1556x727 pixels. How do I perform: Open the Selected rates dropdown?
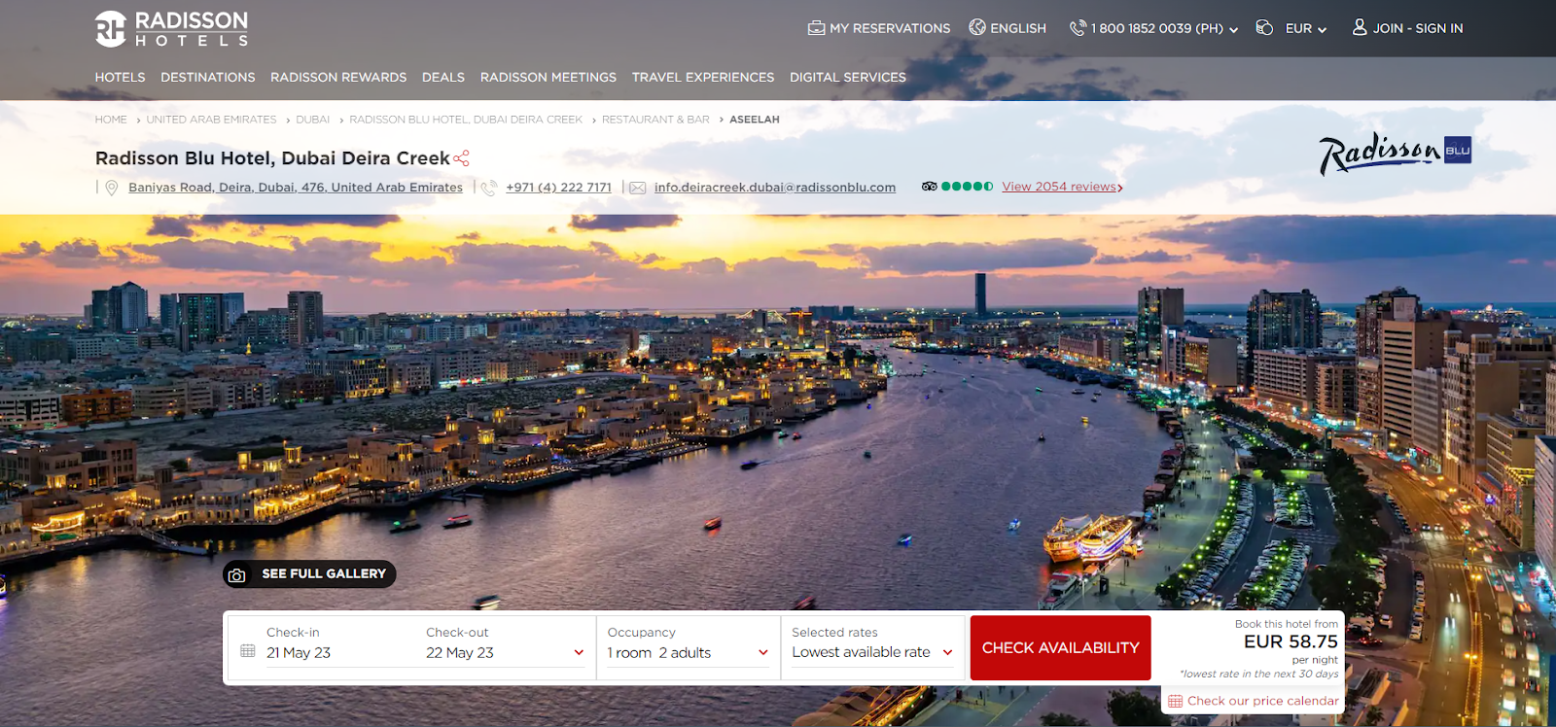click(x=872, y=652)
